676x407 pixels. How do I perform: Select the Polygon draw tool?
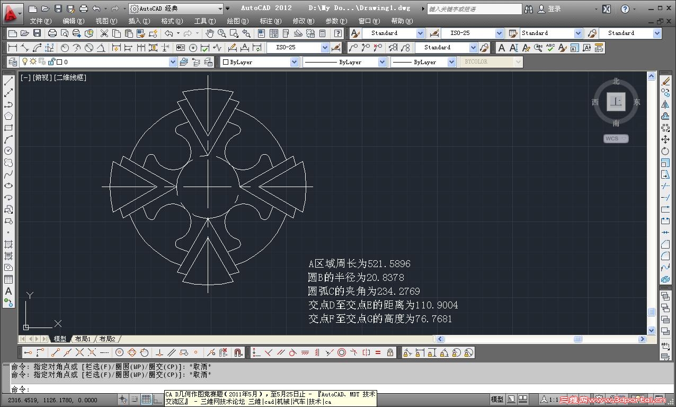(x=8, y=116)
